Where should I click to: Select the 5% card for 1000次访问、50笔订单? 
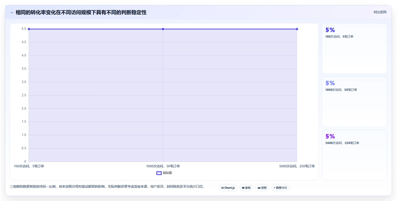click(355, 102)
